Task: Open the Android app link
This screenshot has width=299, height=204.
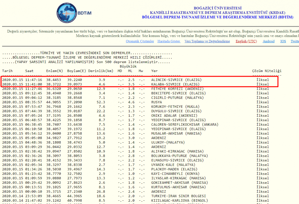Action: tap(269, 41)
